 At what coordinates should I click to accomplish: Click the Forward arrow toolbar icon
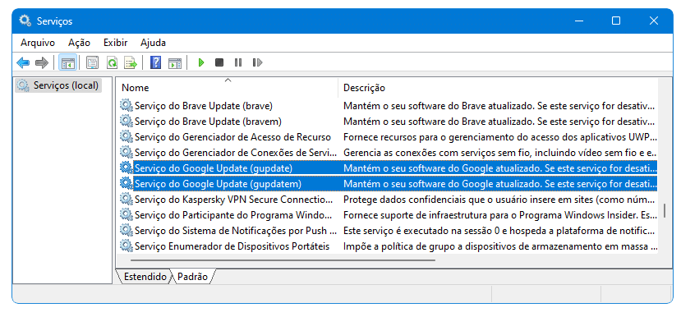click(x=42, y=63)
